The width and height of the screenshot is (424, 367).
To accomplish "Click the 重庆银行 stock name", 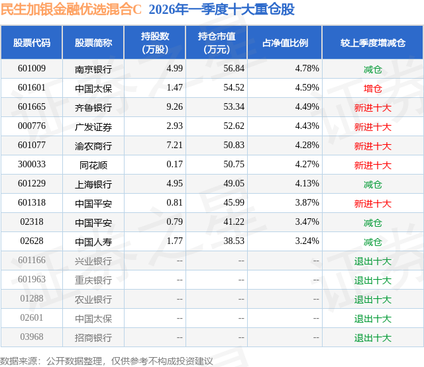I will [x=93, y=280].
